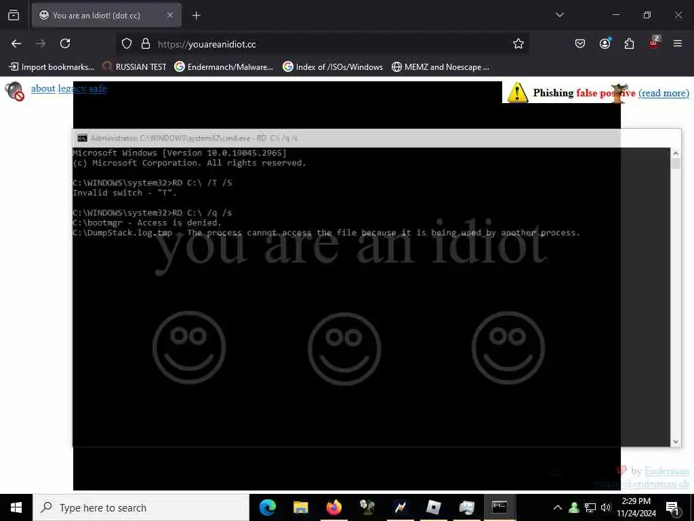
Task: Show hidden system tray icons
Action: [x=558, y=507]
